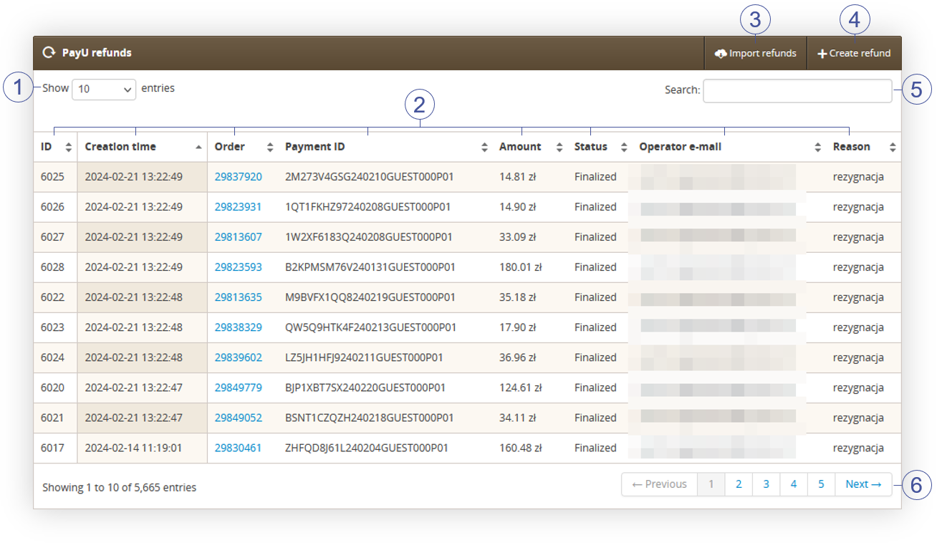Open order link 29823593
This screenshot has height=548, width=937.
[x=239, y=267]
